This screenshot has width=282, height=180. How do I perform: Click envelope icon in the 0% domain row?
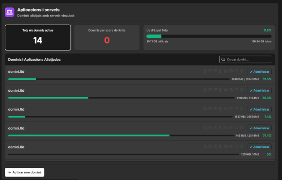pos(210,146)
